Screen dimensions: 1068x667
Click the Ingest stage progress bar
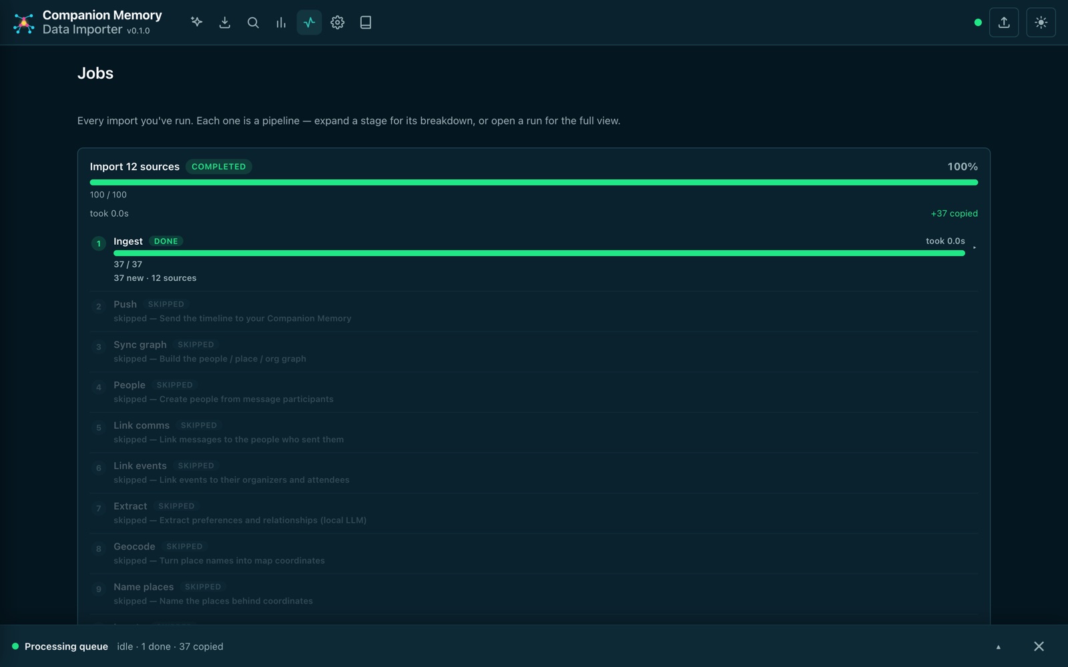(539, 253)
